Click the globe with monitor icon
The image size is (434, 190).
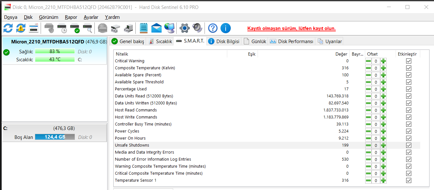170,28
